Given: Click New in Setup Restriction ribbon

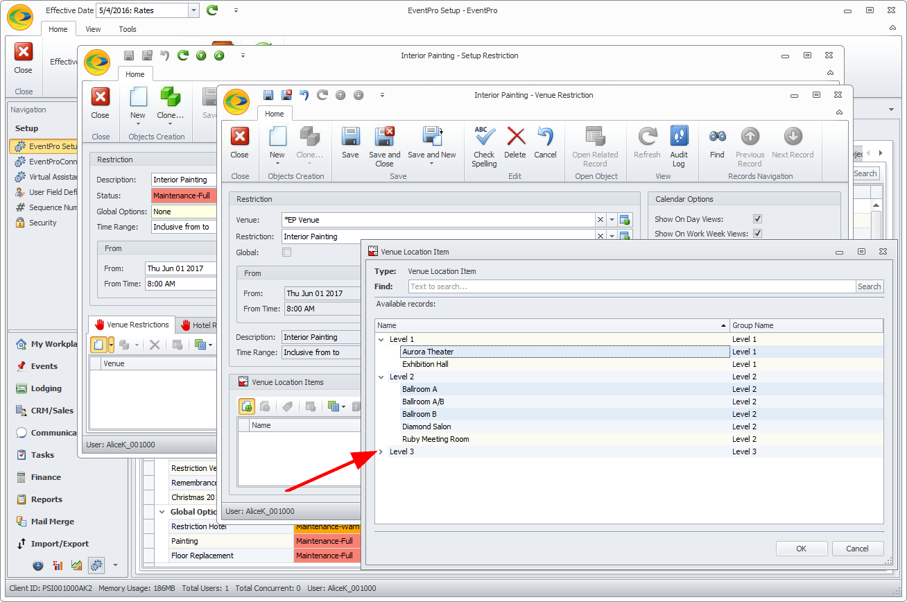Looking at the screenshot, I should (x=138, y=104).
